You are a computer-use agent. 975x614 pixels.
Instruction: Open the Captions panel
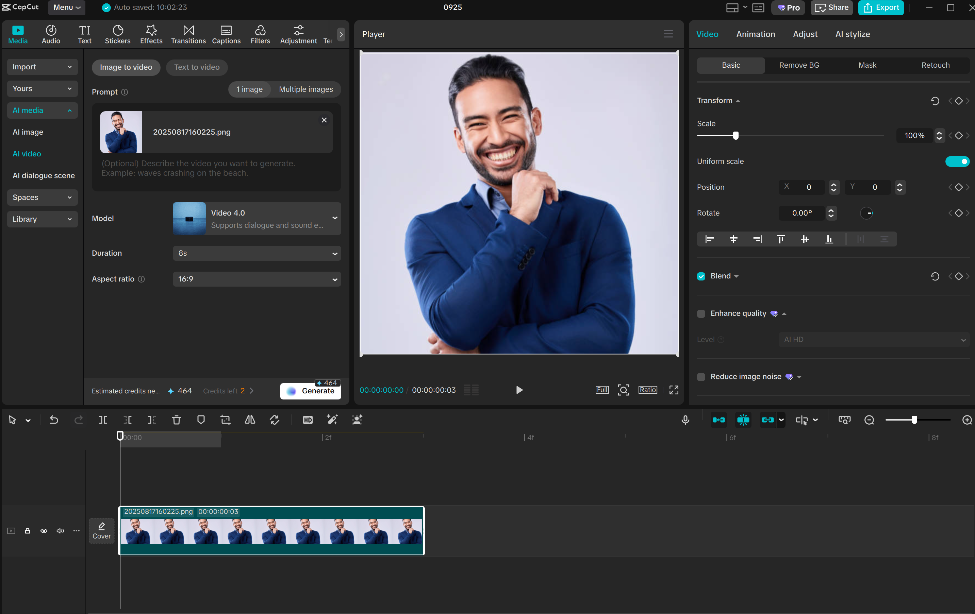pos(226,34)
